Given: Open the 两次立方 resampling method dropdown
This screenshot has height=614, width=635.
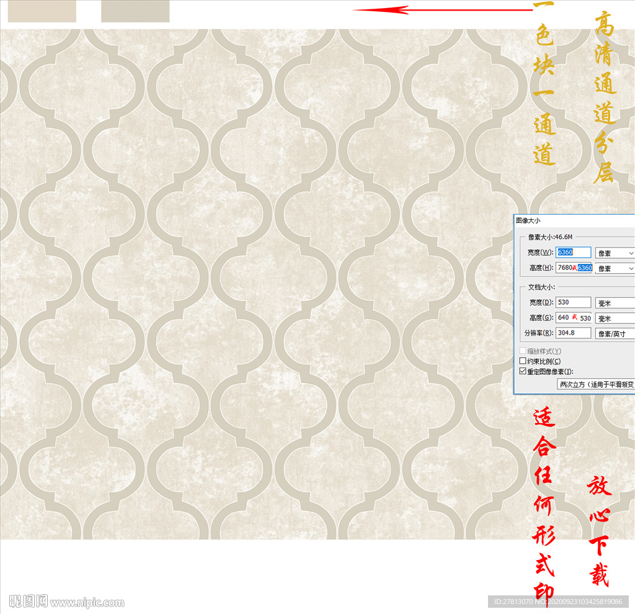Looking at the screenshot, I should [596, 384].
